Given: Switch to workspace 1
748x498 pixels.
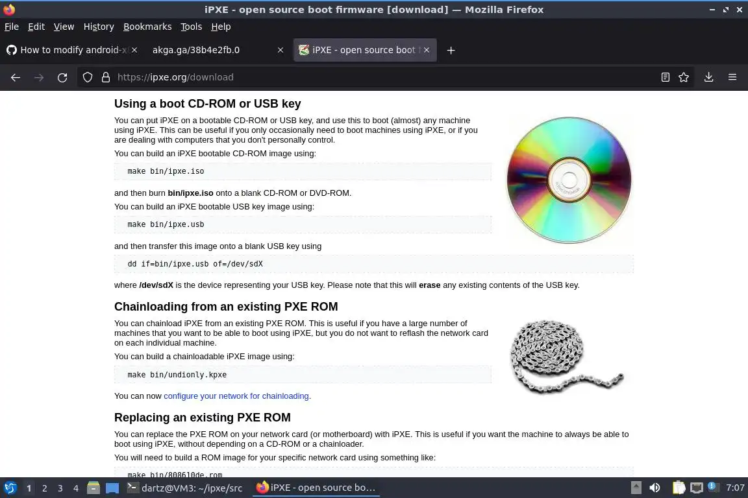Looking at the screenshot, I should [29, 488].
